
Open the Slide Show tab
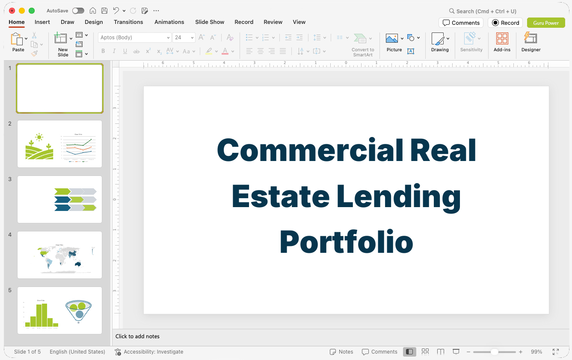(x=210, y=22)
